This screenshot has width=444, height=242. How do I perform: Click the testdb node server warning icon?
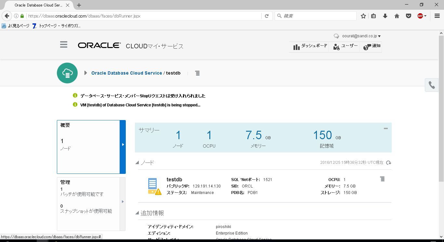[155, 186]
